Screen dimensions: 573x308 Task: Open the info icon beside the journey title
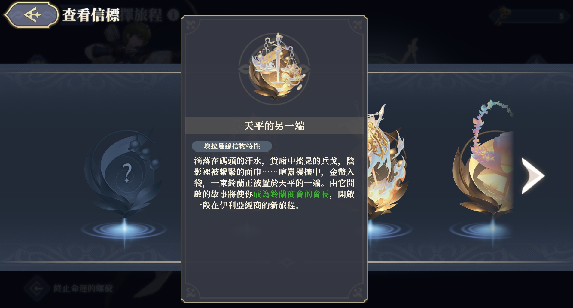point(173,15)
